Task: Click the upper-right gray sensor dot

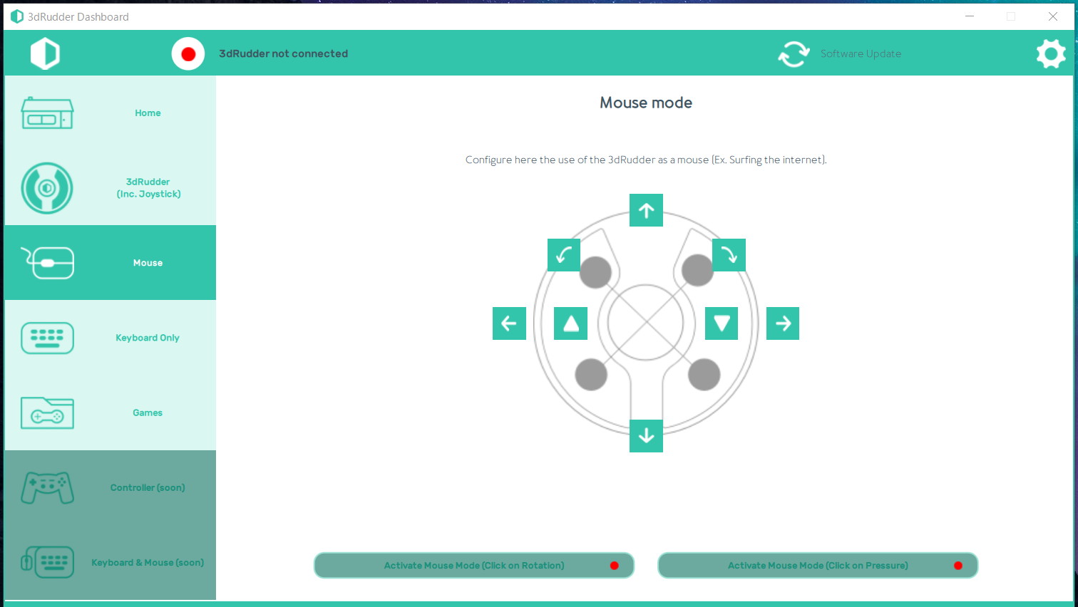Action: (697, 271)
